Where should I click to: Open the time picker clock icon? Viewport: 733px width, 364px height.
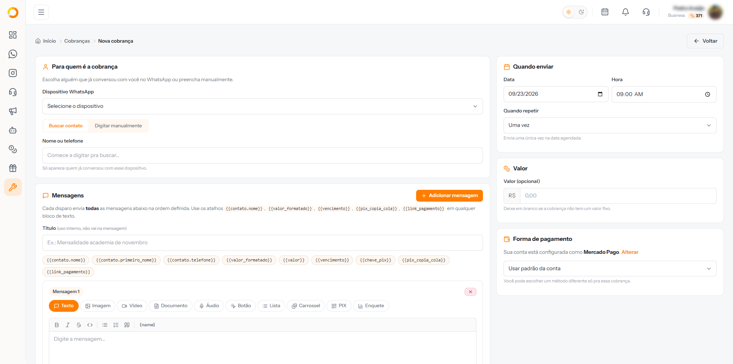coord(707,95)
